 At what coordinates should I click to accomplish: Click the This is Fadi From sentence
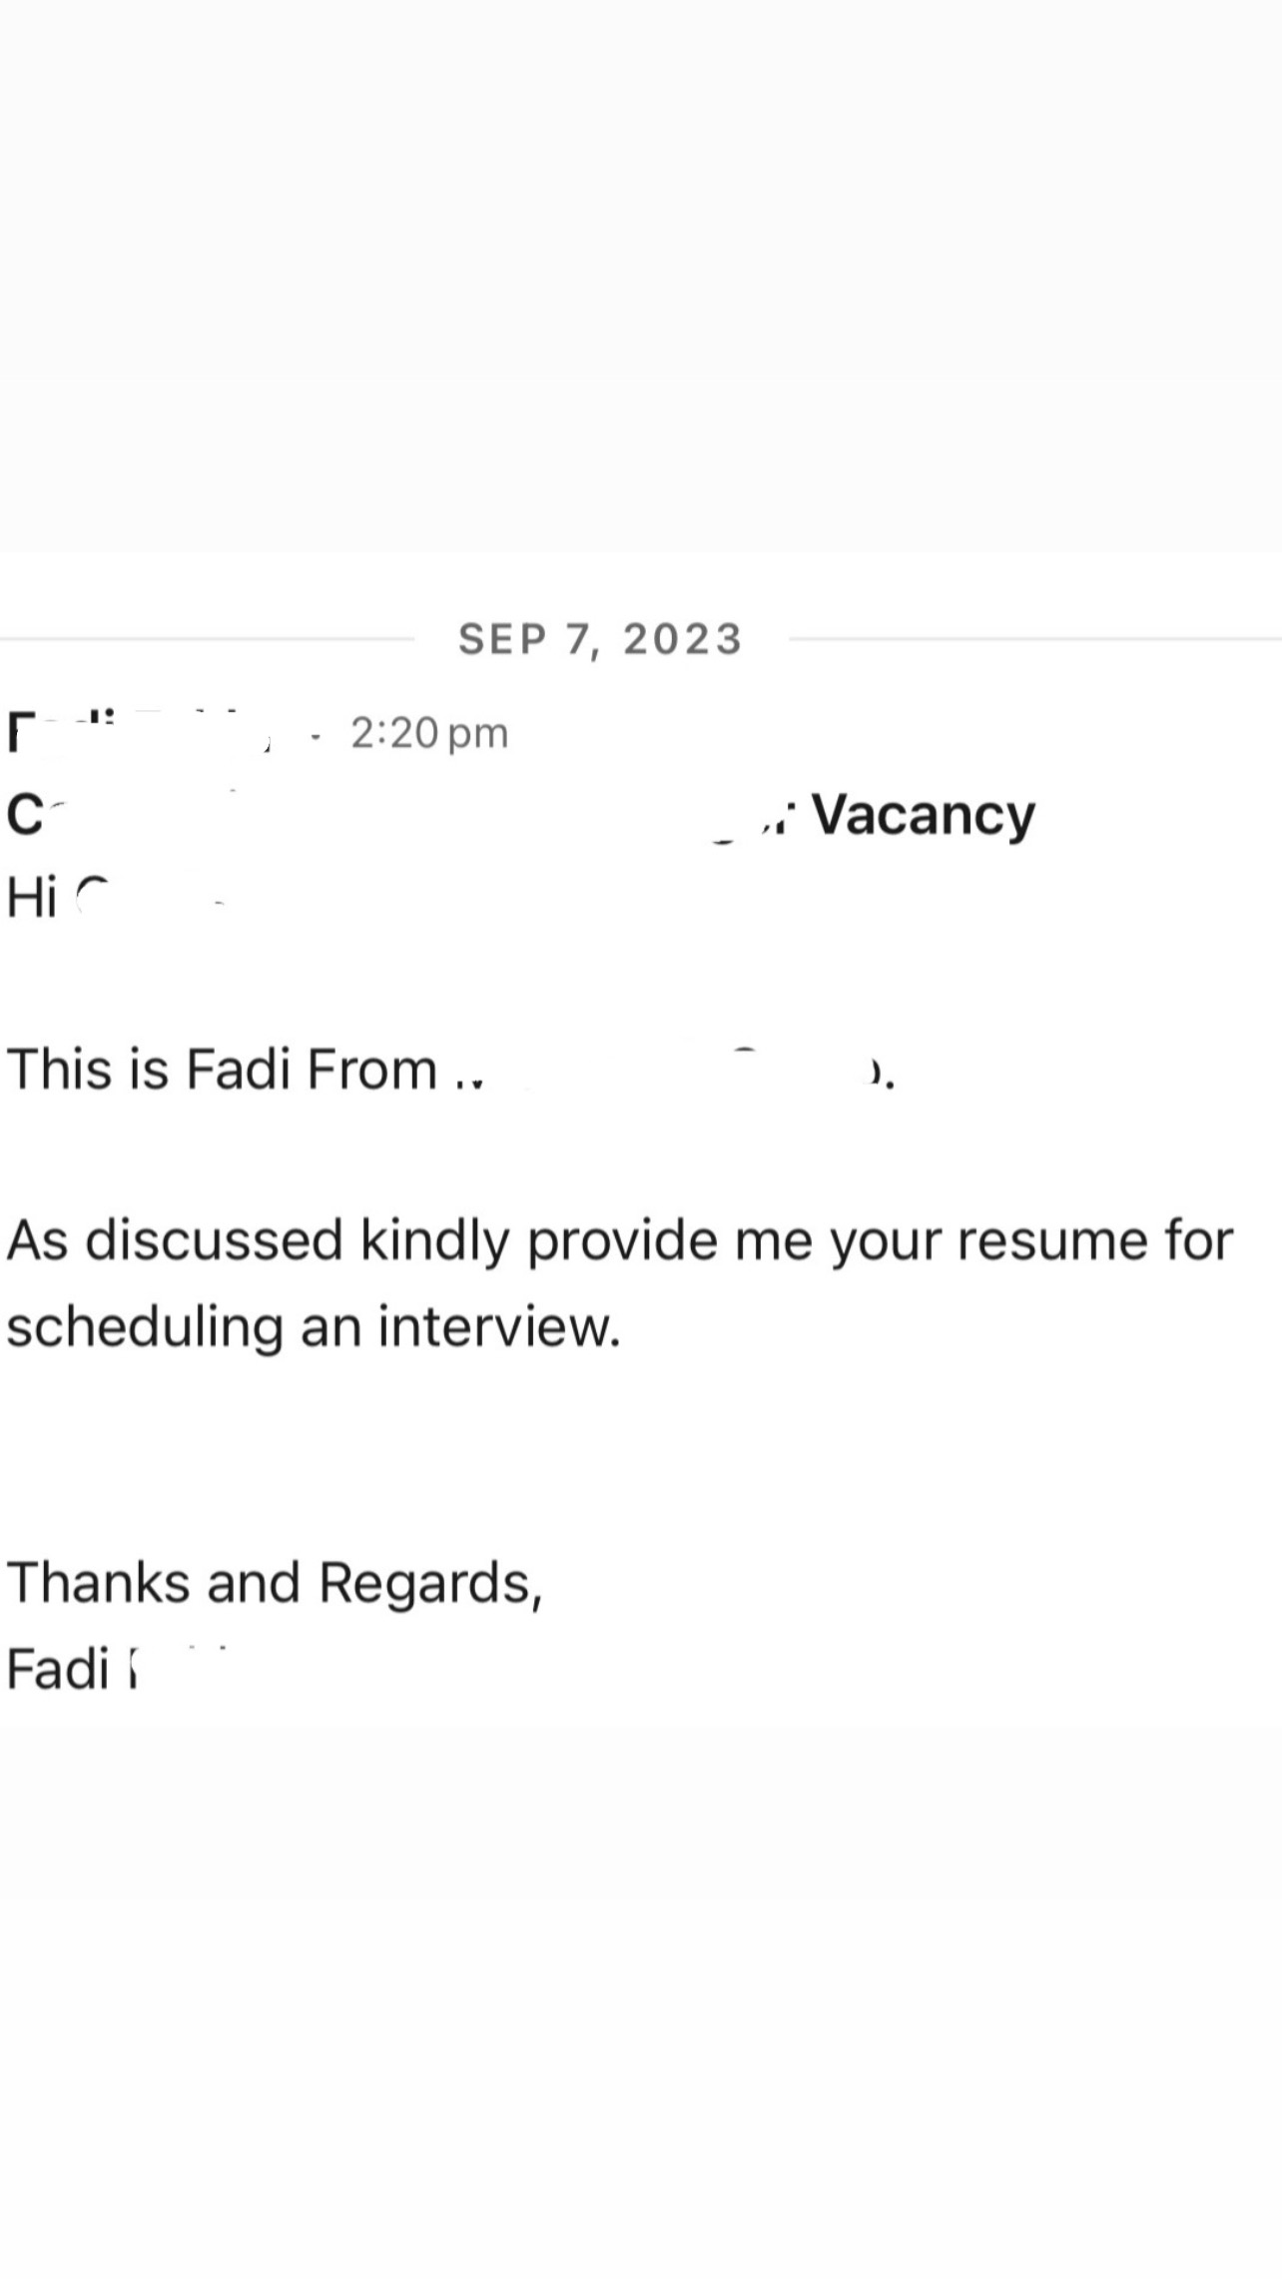pos(450,1070)
